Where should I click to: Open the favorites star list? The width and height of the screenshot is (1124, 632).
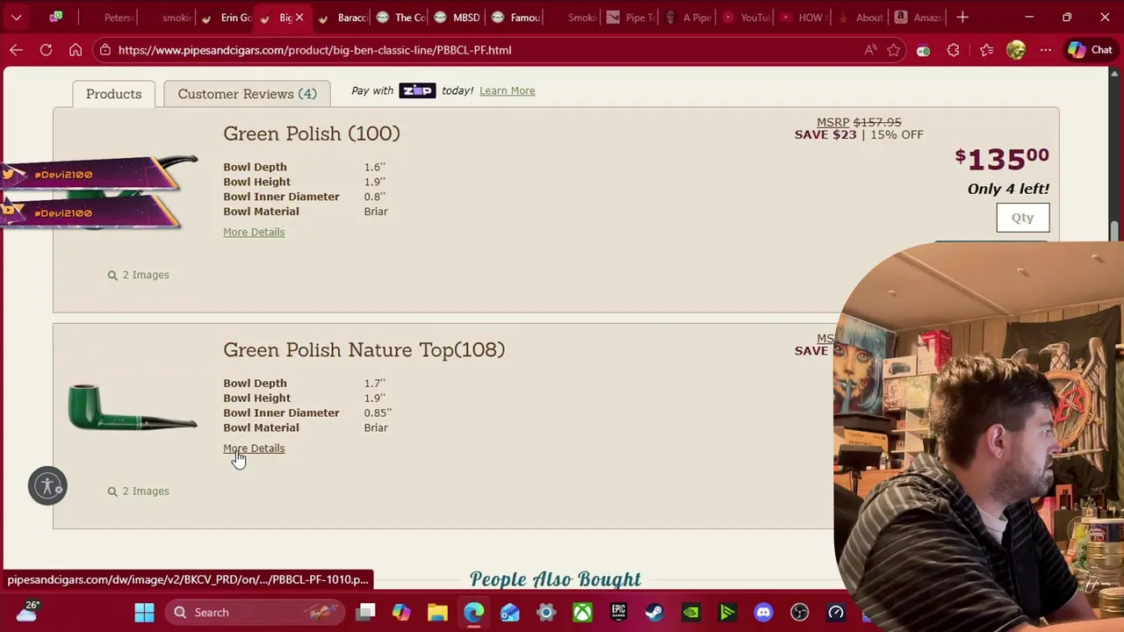pyautogui.click(x=986, y=50)
